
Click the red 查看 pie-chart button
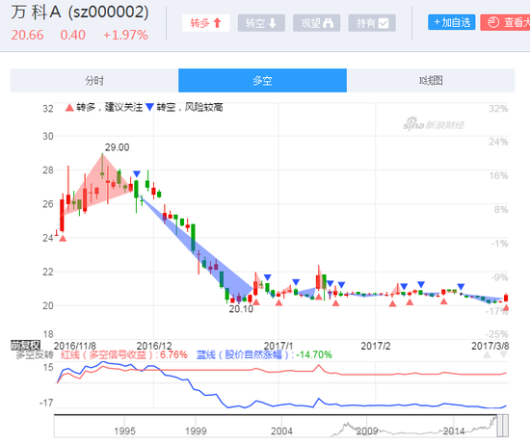[x=505, y=22]
